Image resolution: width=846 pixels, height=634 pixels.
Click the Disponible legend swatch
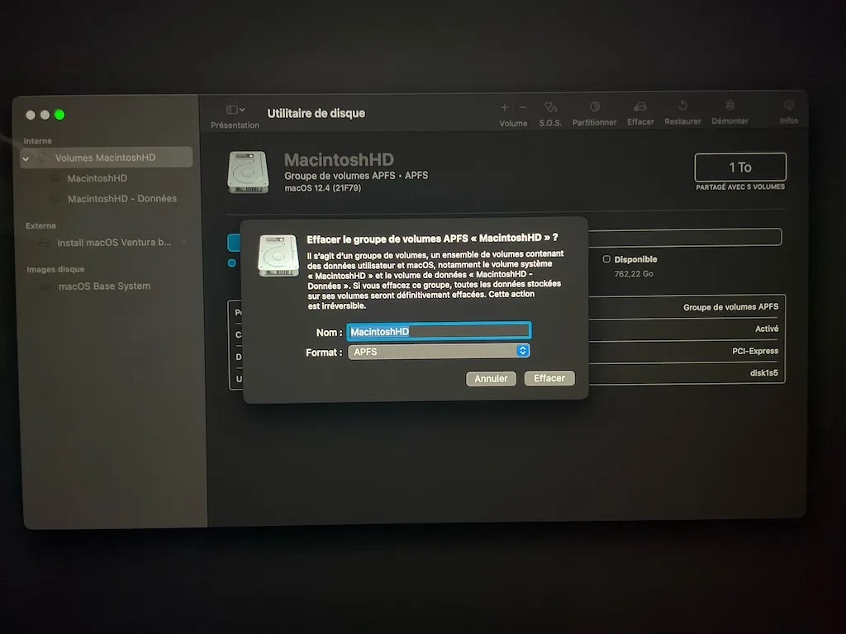[608, 258]
